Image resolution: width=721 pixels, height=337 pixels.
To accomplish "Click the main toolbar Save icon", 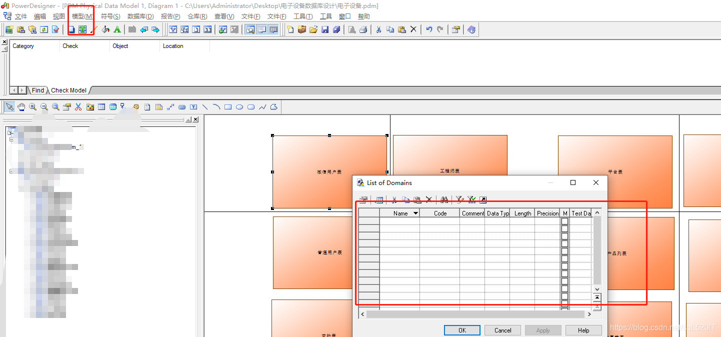I will (325, 29).
